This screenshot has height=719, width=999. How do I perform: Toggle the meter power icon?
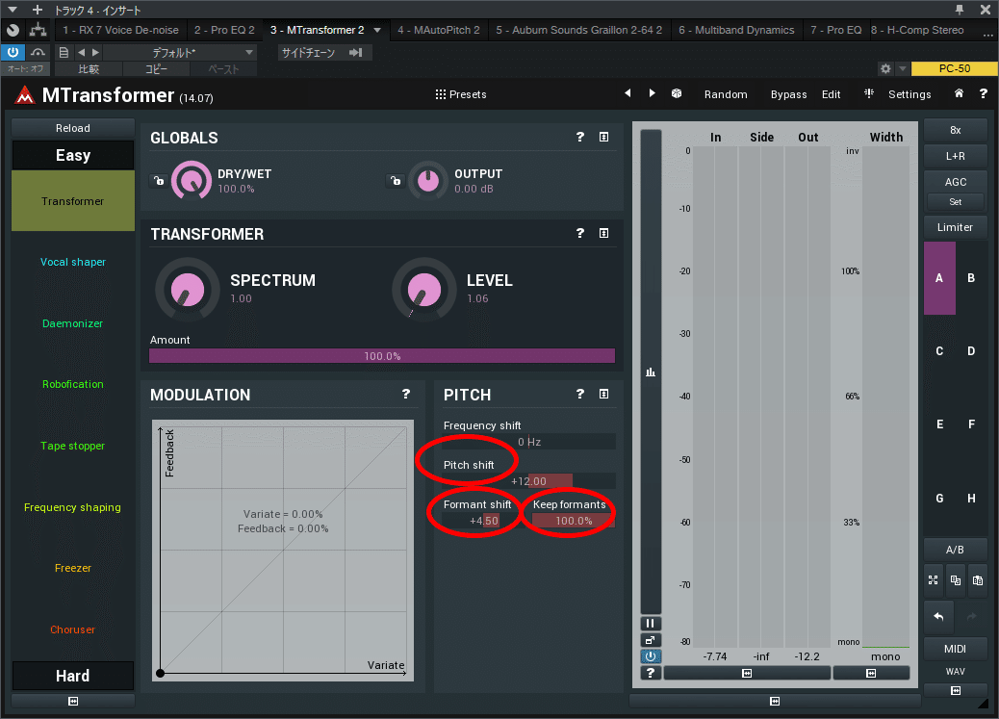(x=651, y=655)
